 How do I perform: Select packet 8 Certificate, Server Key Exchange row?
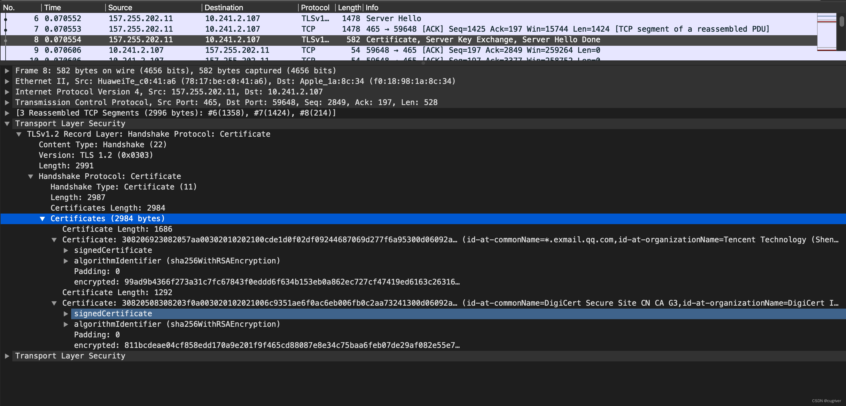coord(409,40)
